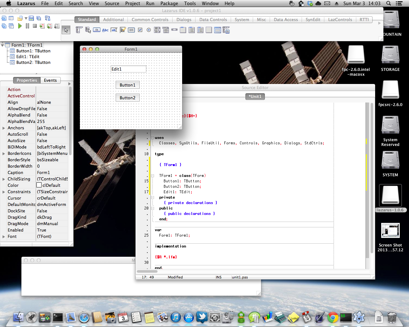409x327 pixels.
Task: Click the Step Into debug icon
Action: pyautogui.click(x=42, y=26)
